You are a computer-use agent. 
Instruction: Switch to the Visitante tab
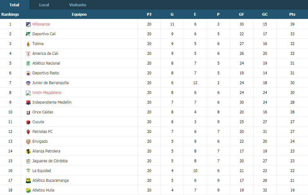pos(77,5)
